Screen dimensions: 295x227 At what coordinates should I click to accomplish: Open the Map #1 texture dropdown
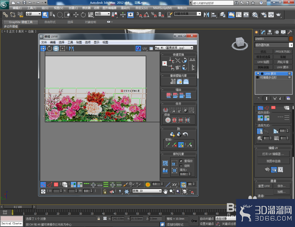(x=174, y=48)
